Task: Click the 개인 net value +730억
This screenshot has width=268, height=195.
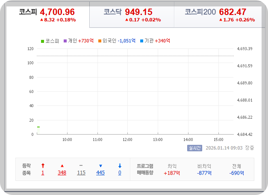Action: click(86, 41)
